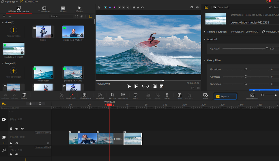This screenshot has height=161, width=279.
Task: Toggle visibility eye of the overlay track
Action: click(x=17, y=143)
